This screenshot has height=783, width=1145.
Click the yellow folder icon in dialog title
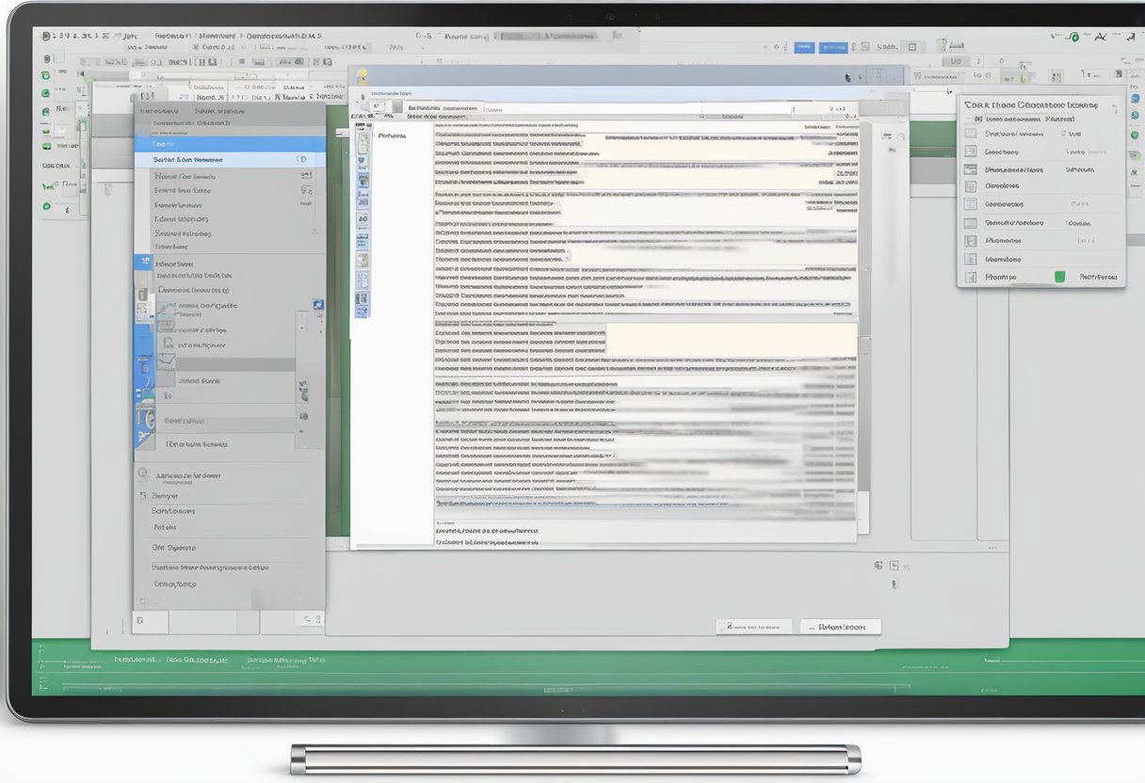(x=362, y=76)
